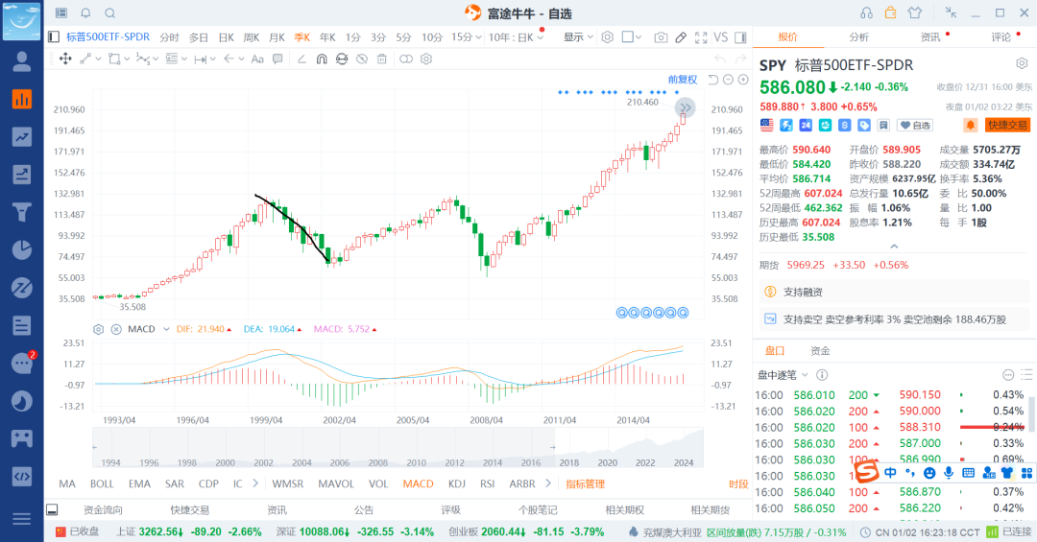This screenshot has width=1037, height=542.
Task: Open the 个股笔记 bottom tab
Action: 538,509
